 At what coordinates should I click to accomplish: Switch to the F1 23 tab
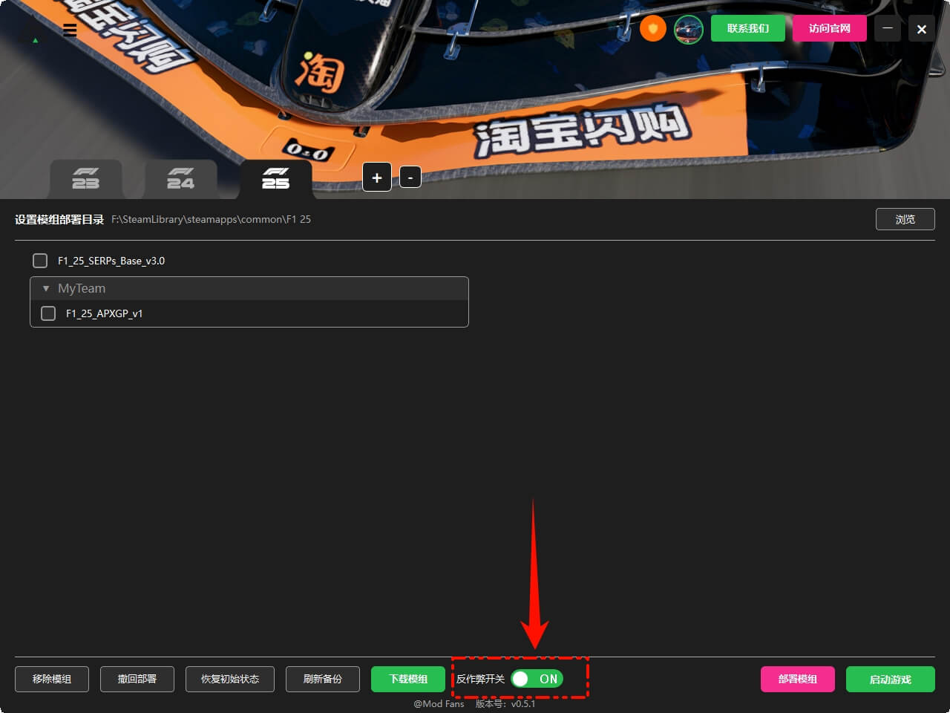tap(86, 179)
